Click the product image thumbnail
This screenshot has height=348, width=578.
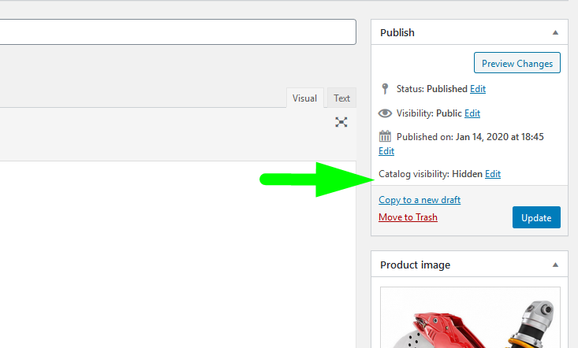[470, 317]
